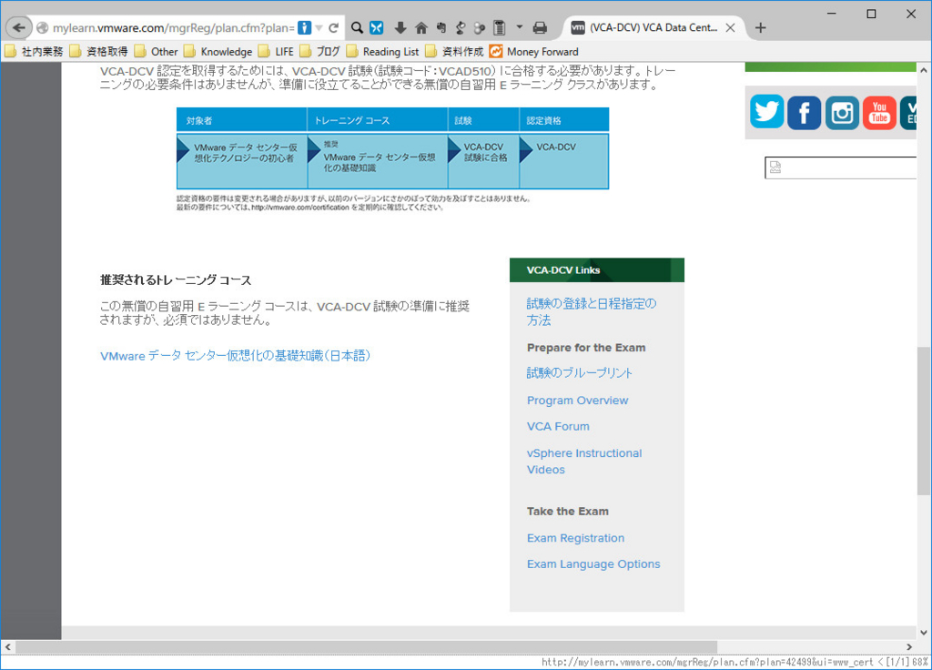The width and height of the screenshot is (932, 670).
Task: Open the Exam Language Options link
Action: coord(593,564)
